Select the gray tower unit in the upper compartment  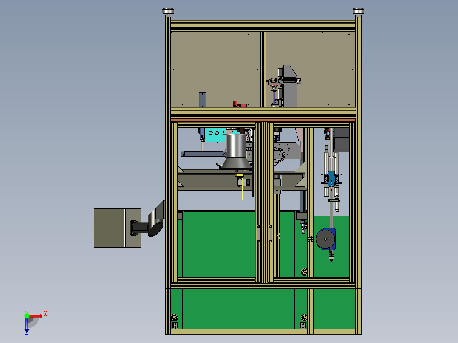pyautogui.click(x=289, y=86)
